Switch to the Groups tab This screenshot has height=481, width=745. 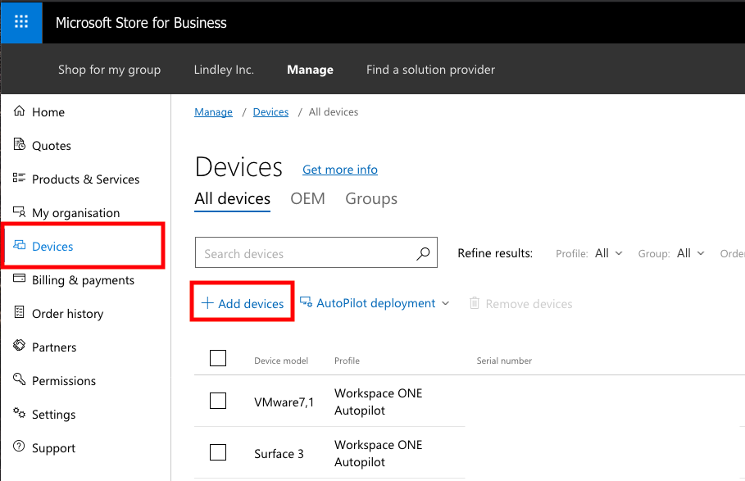(x=371, y=199)
